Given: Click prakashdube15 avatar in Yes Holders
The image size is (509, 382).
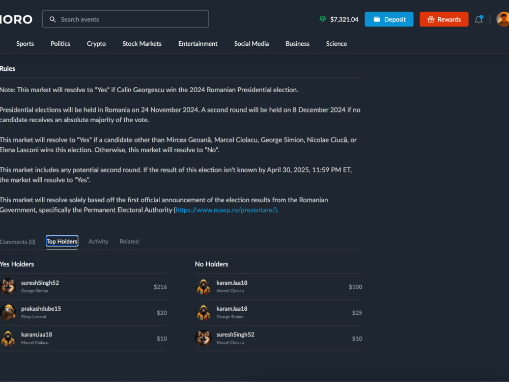Looking at the screenshot, I should (8, 312).
